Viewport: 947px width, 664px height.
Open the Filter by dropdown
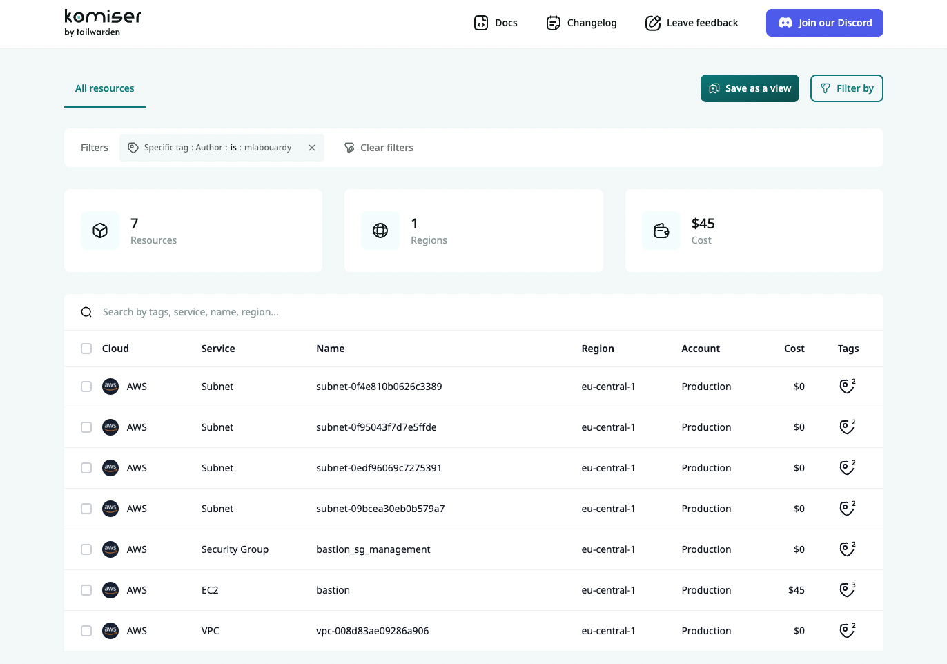click(x=846, y=88)
